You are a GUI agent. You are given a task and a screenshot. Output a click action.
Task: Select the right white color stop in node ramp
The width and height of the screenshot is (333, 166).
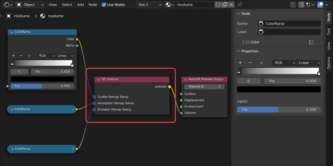72,65
